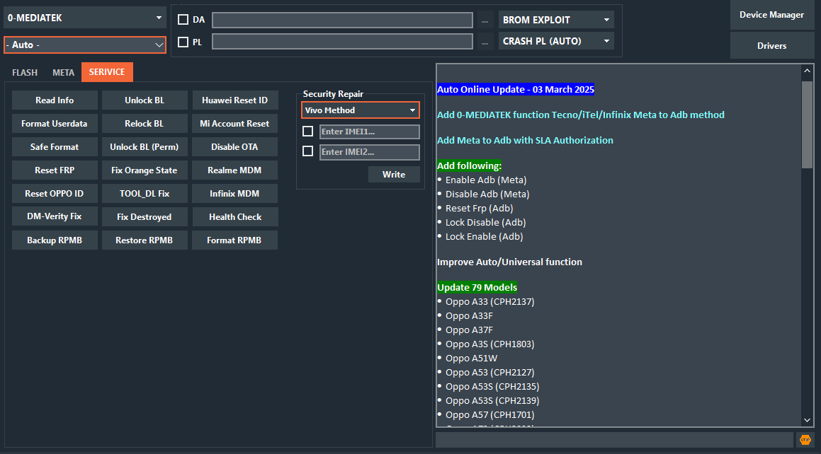Screen dimensions: 821x454
Task: Browse for PL file with ellipsis button
Action: (x=485, y=42)
